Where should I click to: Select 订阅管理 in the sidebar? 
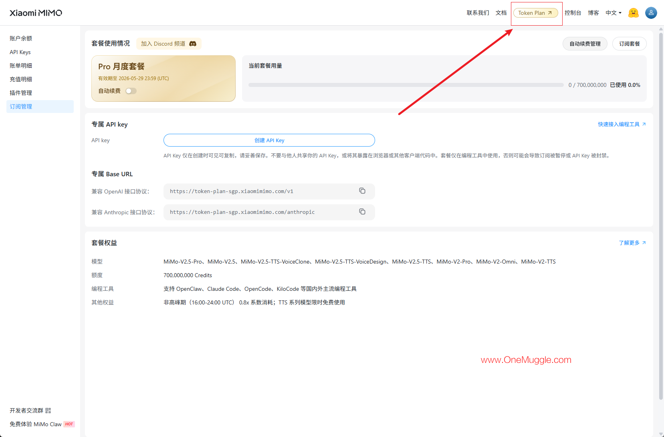(x=40, y=107)
